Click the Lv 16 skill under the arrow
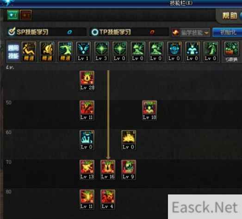 point(108,170)
